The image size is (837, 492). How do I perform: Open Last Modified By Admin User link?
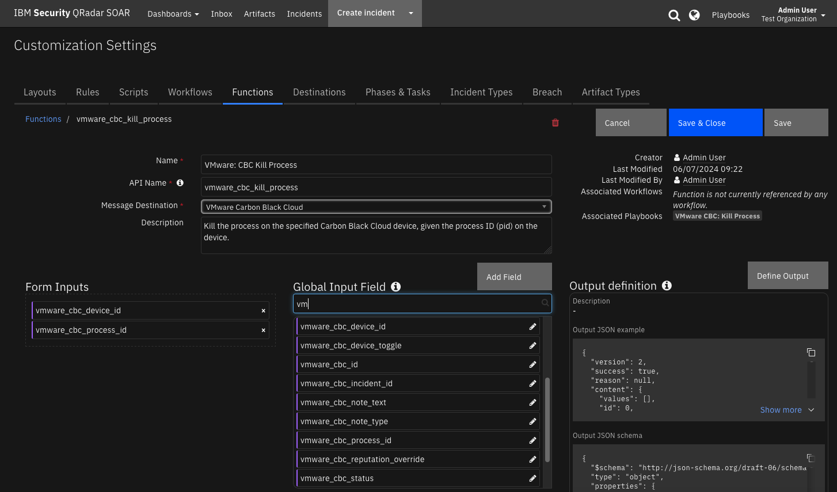(x=704, y=180)
